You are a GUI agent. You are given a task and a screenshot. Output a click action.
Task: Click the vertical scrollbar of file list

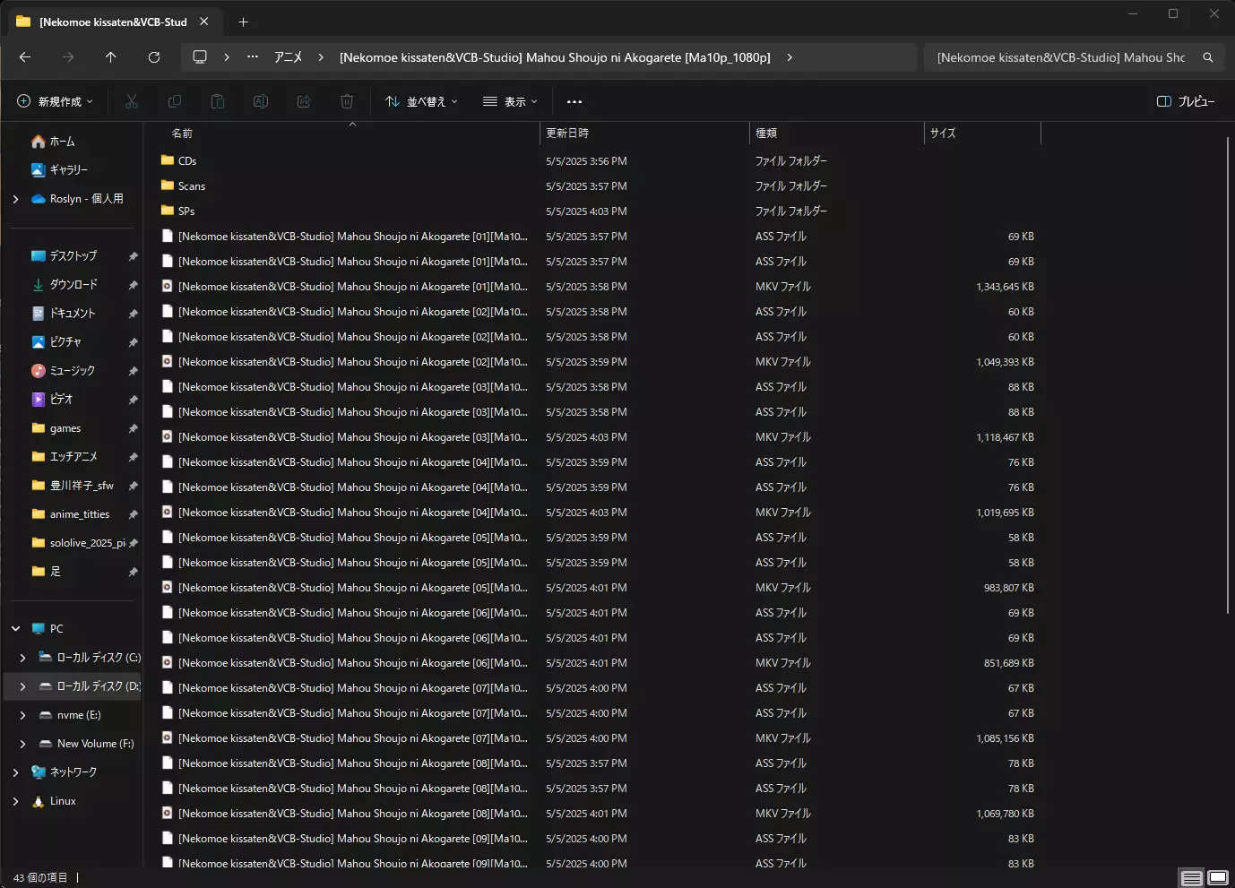point(1228,375)
